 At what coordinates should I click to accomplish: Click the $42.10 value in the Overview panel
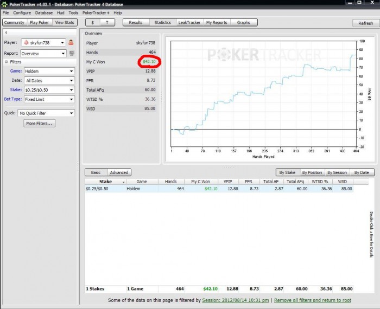click(x=149, y=62)
